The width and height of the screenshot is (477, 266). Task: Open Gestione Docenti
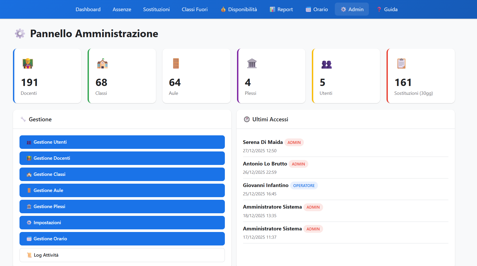point(122,158)
